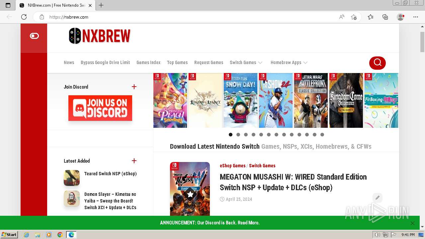Expand the Join Discord plus icon
Viewport: 425px width, 239px height.
(x=134, y=87)
